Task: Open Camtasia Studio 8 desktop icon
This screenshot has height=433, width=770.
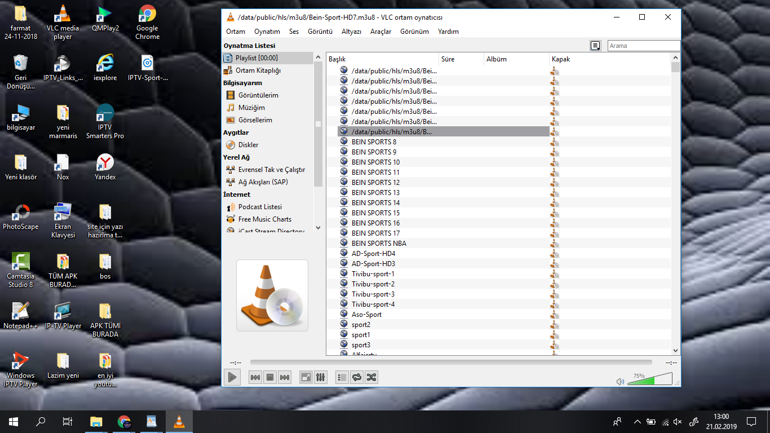Action: point(20,270)
